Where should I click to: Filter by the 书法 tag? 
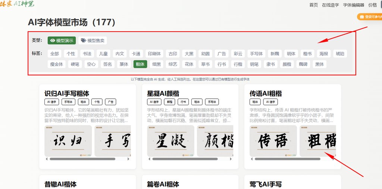point(87,54)
